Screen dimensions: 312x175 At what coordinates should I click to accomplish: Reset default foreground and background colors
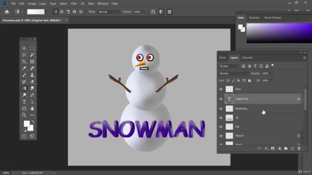point(25,130)
